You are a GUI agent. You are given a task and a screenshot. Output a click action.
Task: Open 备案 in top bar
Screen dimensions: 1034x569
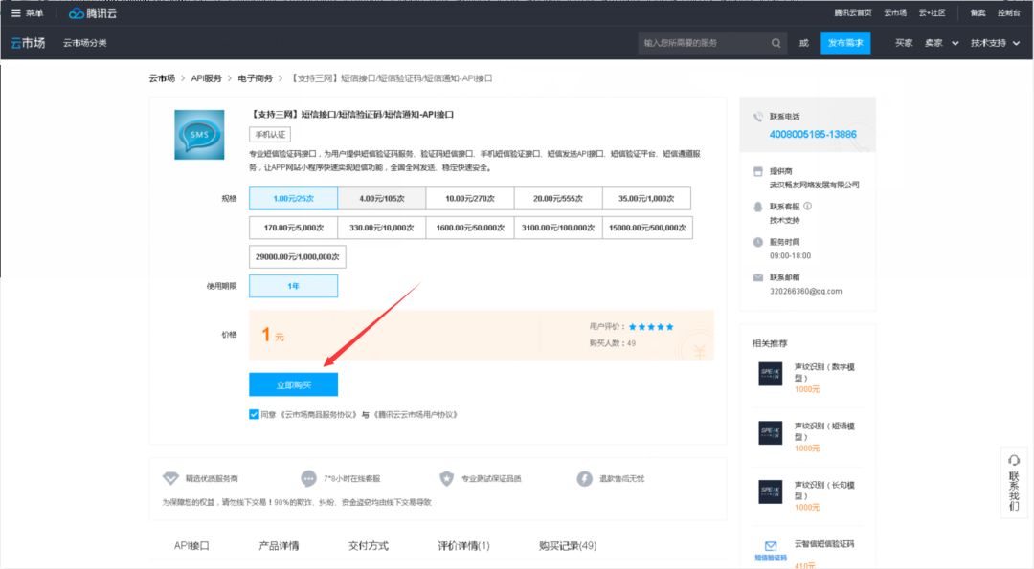pyautogui.click(x=978, y=13)
